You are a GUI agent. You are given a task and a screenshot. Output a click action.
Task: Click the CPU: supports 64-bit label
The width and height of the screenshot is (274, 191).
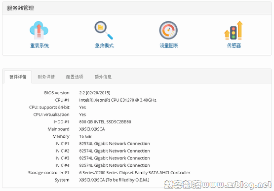point(49,107)
